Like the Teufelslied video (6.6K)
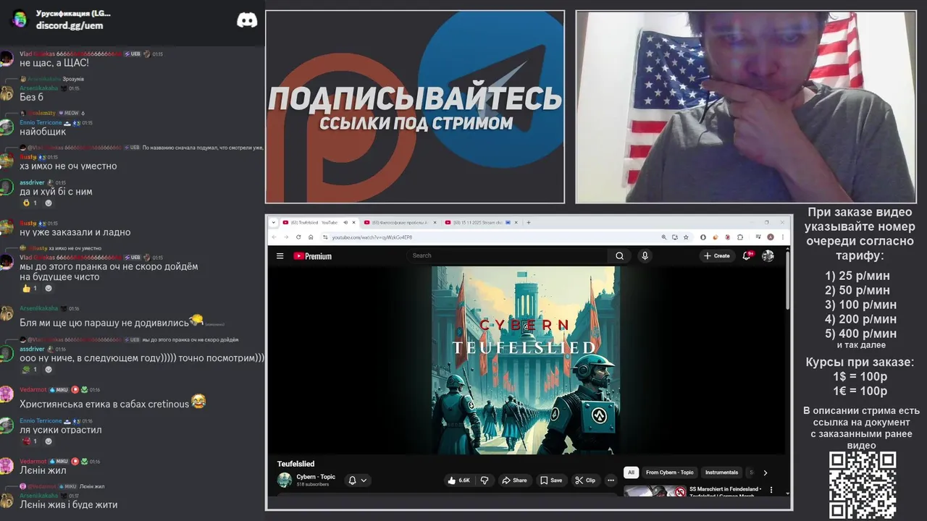 (458, 480)
